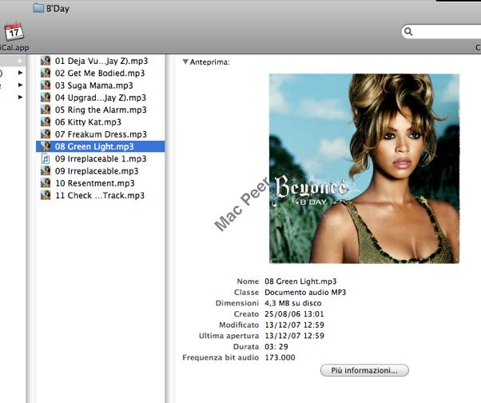Viewport: 481px width, 403px height.
Task: Click the search input field
Action: pos(441,31)
